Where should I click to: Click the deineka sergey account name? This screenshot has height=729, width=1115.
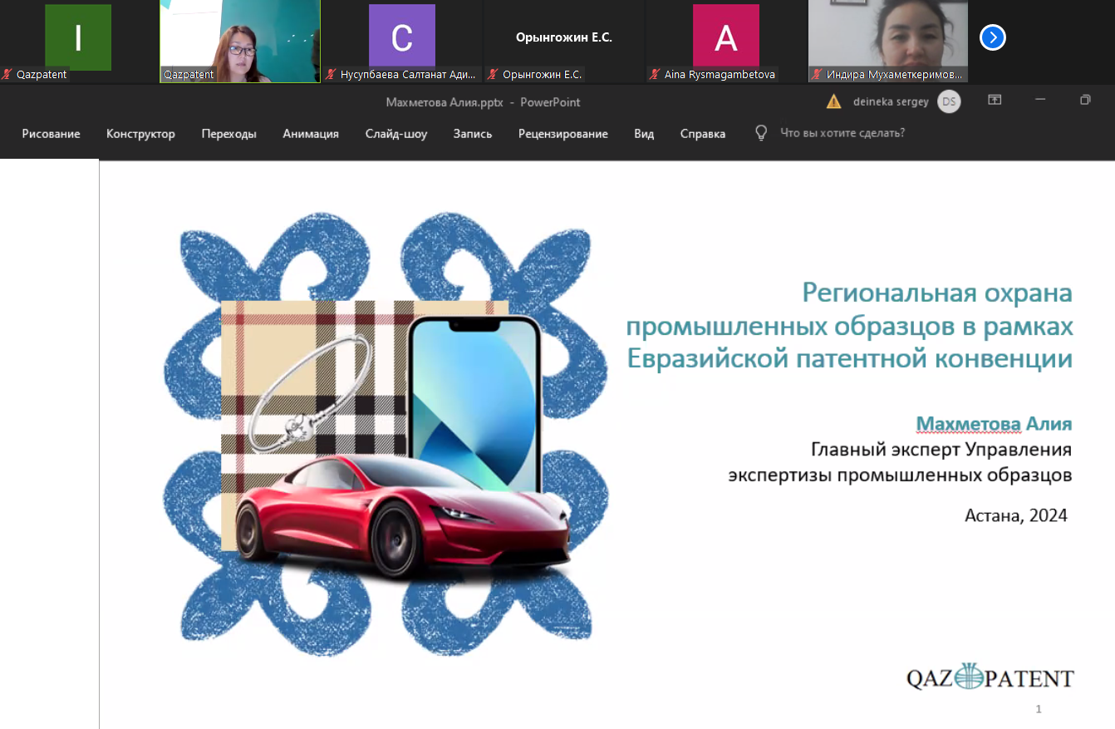click(891, 101)
